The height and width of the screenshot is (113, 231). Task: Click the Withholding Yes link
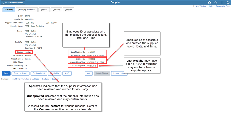point(26,69)
